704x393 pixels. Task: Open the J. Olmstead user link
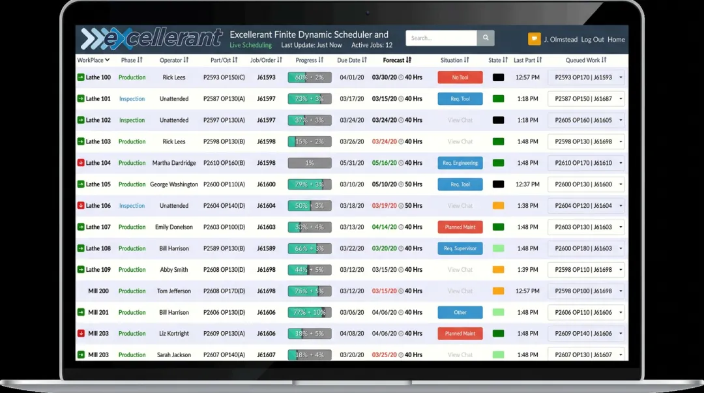pyautogui.click(x=561, y=40)
